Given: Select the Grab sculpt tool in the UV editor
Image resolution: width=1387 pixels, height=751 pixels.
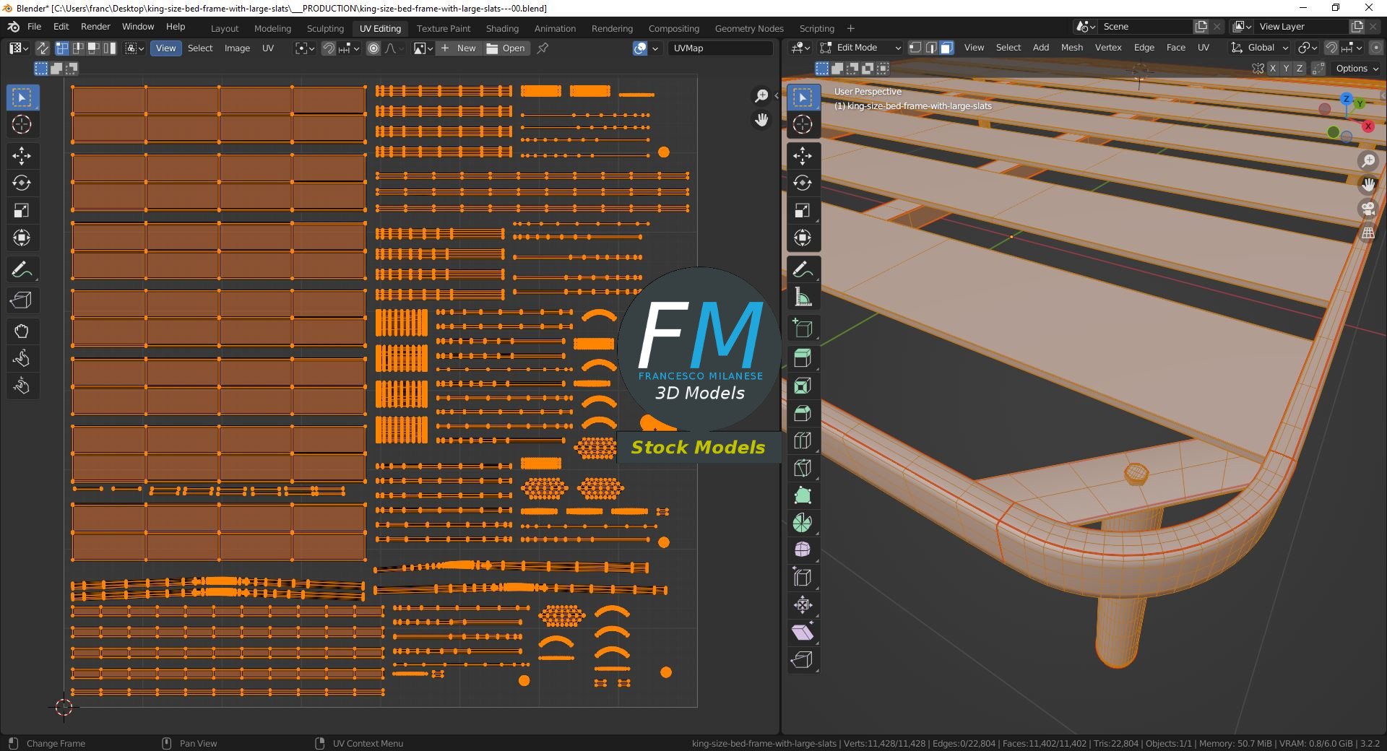Looking at the screenshot, I should coord(22,331).
